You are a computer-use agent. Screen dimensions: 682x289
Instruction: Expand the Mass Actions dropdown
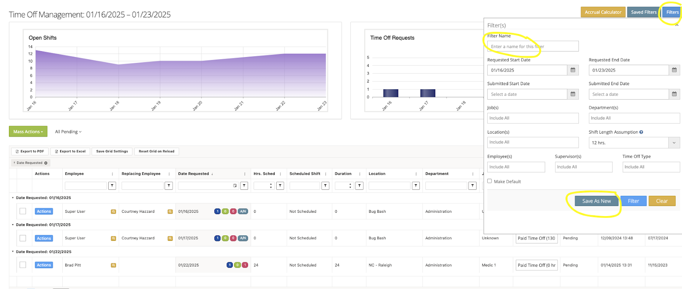click(x=28, y=132)
